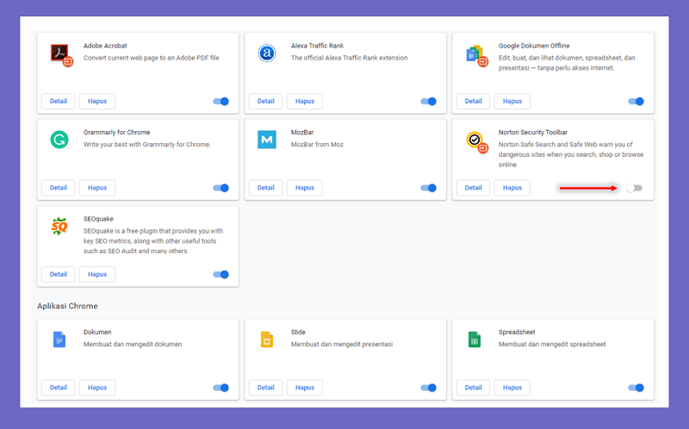
Task: Click the Alexa Traffic Rank icon
Action: 267,53
